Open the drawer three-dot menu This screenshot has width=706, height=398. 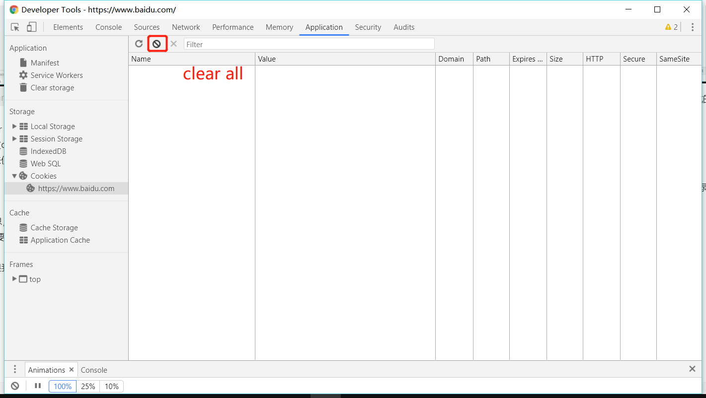pyautogui.click(x=15, y=369)
